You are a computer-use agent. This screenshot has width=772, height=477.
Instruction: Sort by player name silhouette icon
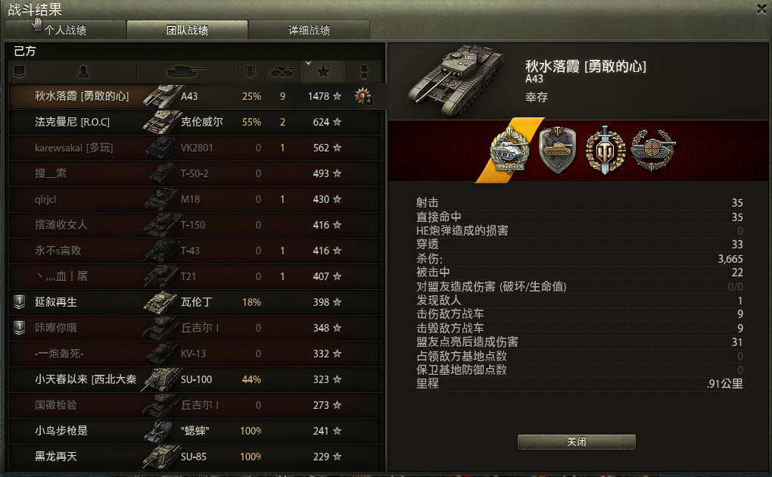point(83,72)
